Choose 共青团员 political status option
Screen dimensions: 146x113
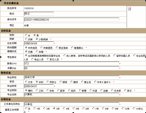(x=42, y=48)
